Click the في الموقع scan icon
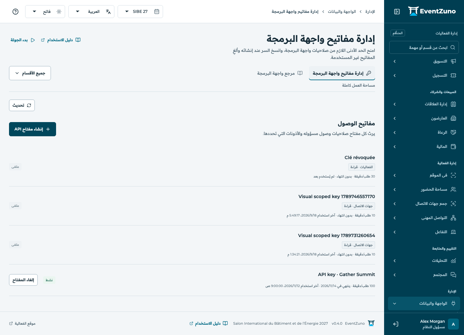The height and width of the screenshot is (335, 464). pyautogui.click(x=453, y=175)
